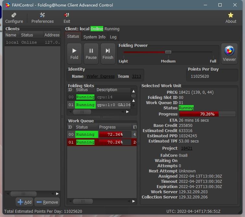Open Preferences from the toolbar
The image size is (245, 217).
point(42,18)
